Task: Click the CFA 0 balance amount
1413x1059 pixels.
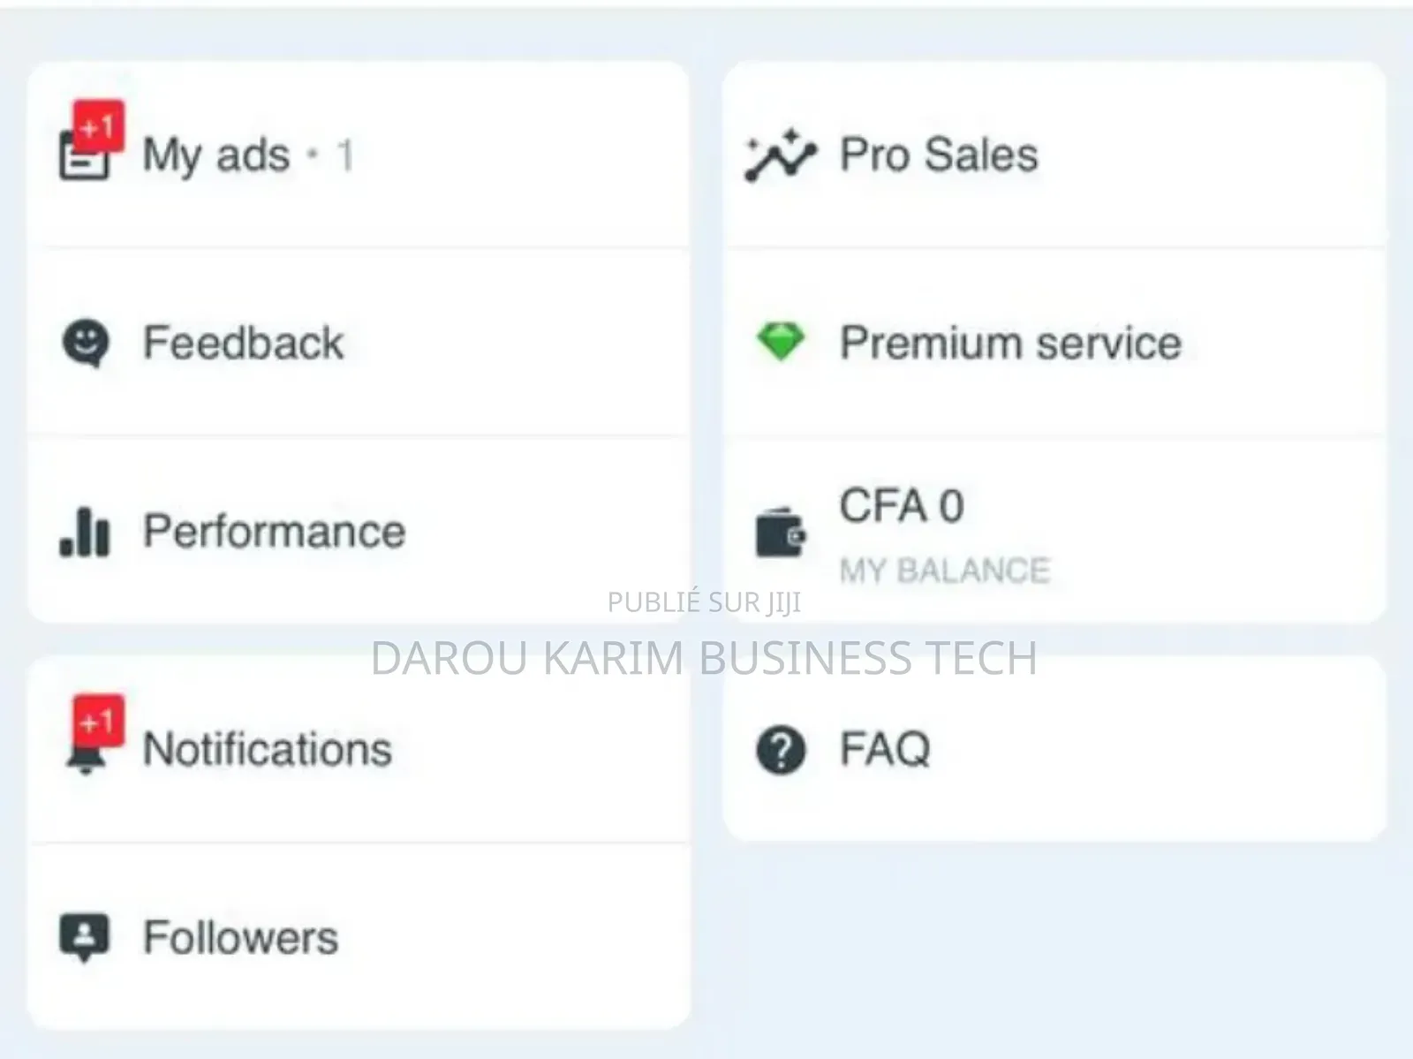Action: click(x=902, y=507)
